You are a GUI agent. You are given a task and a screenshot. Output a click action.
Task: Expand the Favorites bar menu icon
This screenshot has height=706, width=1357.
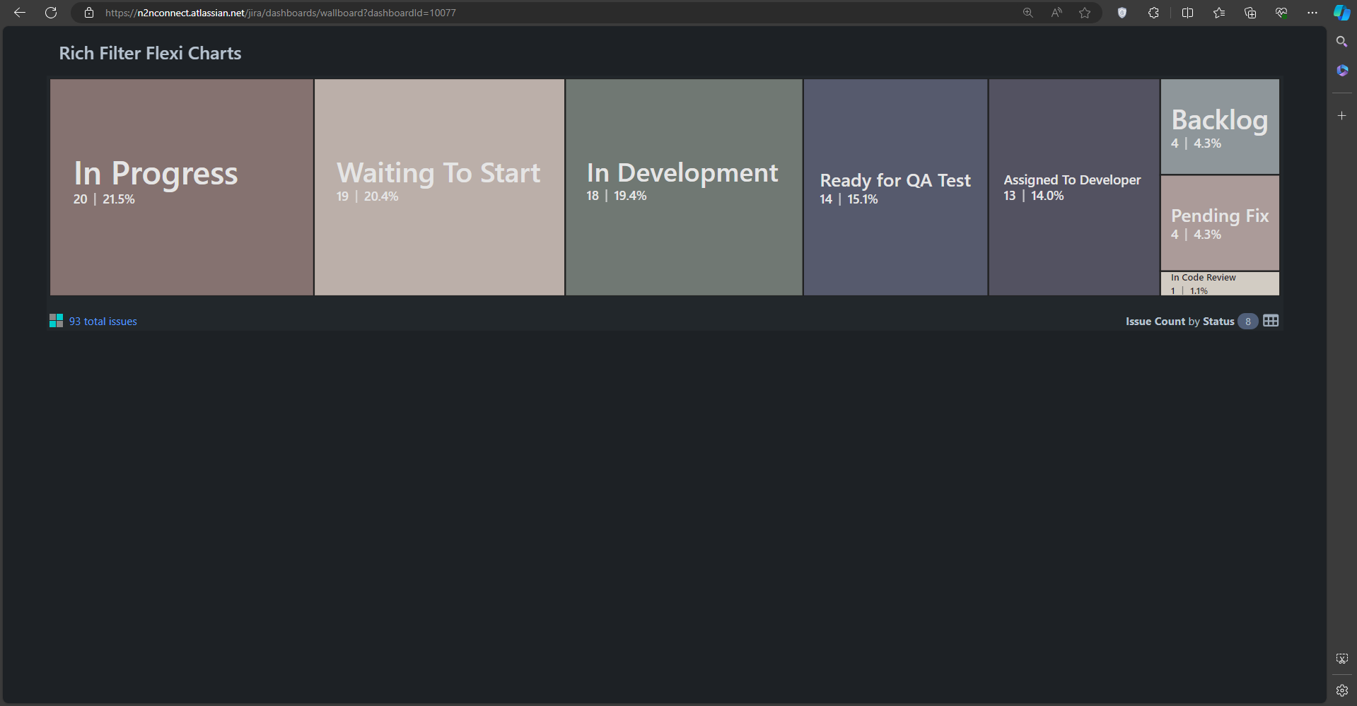[1218, 12]
